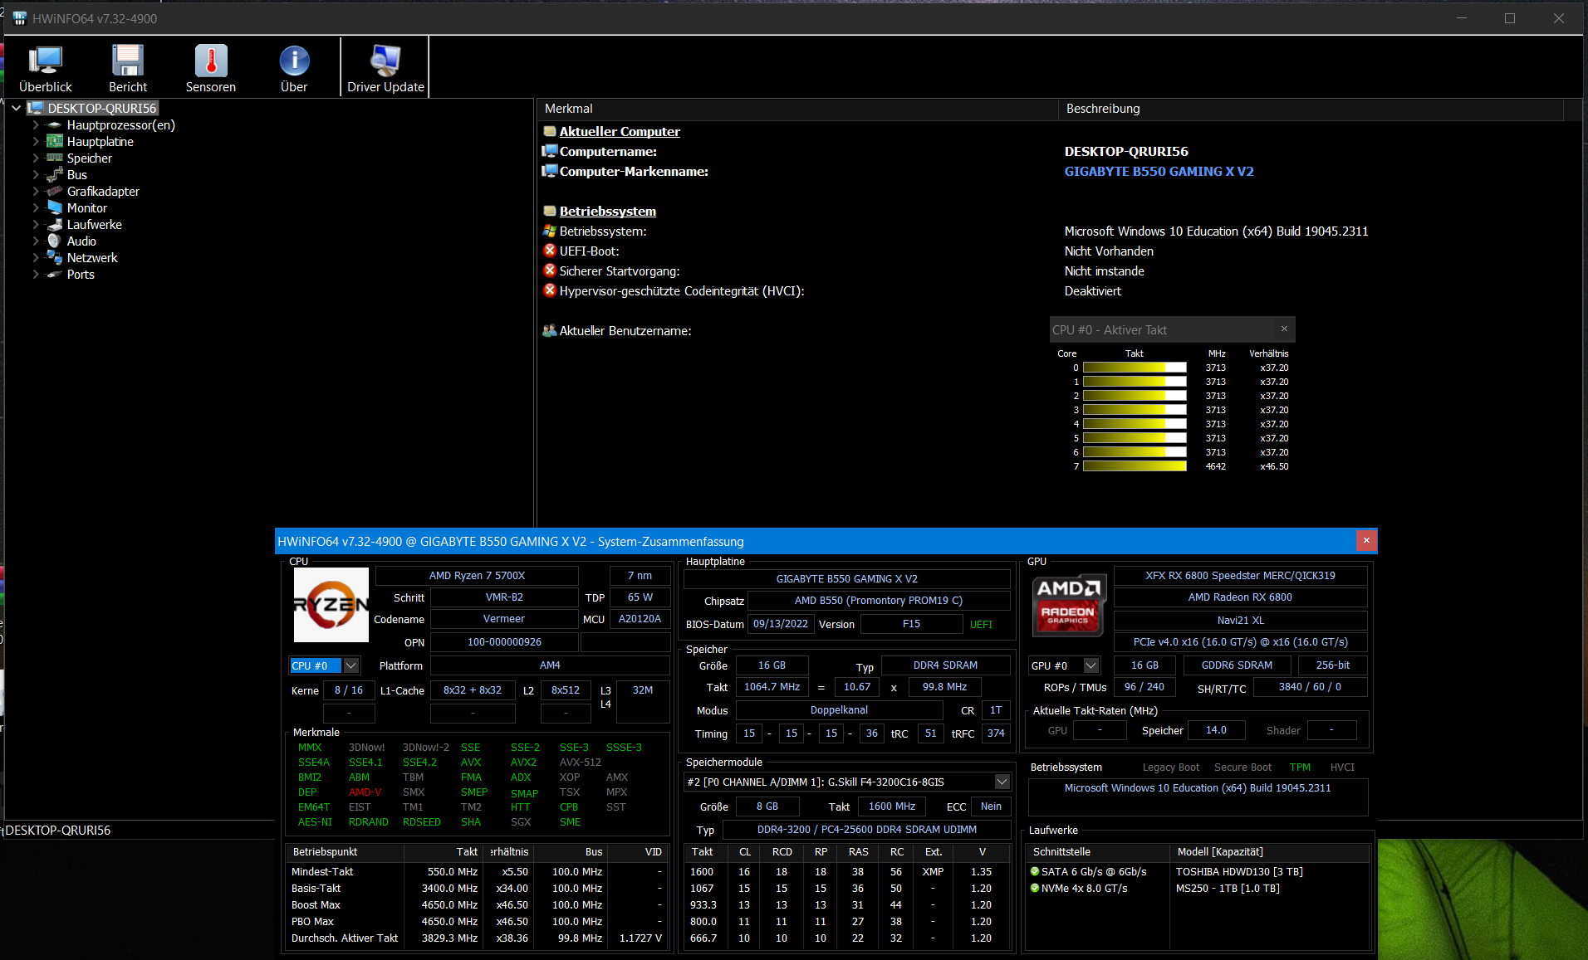The width and height of the screenshot is (1588, 960).
Task: Click the Merkmal column header
Action: tap(797, 109)
